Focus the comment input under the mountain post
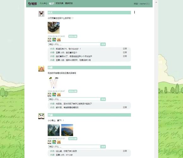Image resolution: width=183 pixels, height=158 pixels. (74, 147)
